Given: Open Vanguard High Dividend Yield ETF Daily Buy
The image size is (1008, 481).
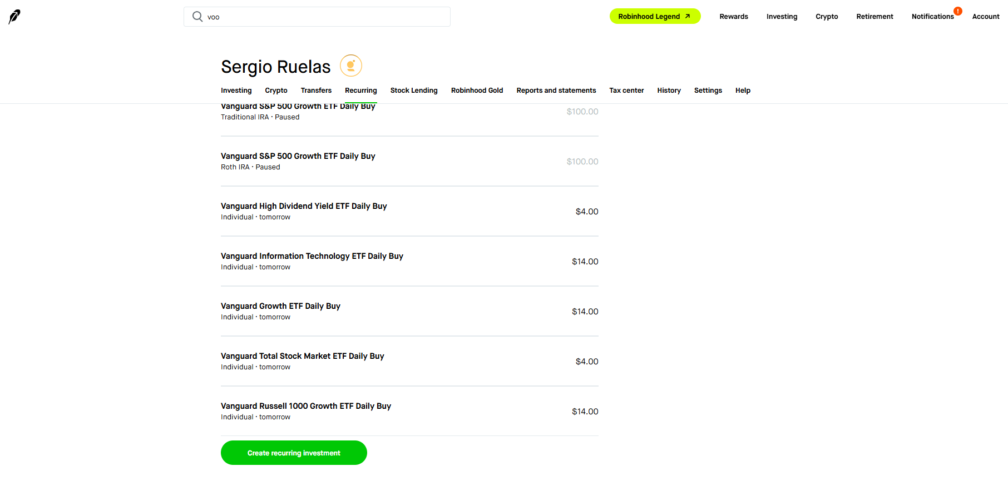Looking at the screenshot, I should click(x=409, y=211).
